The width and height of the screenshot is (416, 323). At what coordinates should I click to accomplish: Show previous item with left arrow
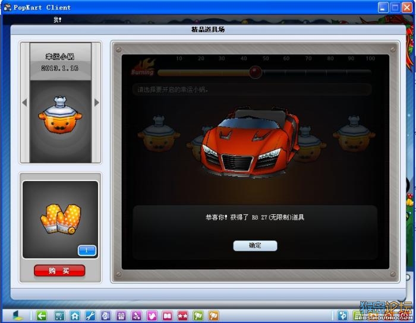(25, 103)
